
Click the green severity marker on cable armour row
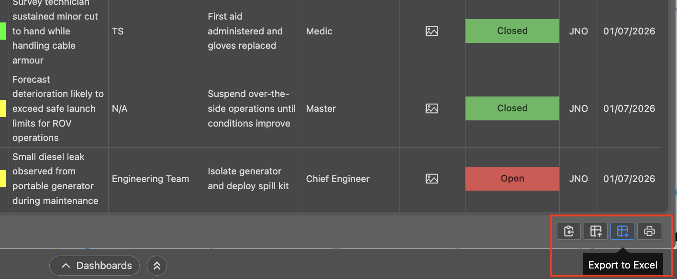(x=3, y=31)
